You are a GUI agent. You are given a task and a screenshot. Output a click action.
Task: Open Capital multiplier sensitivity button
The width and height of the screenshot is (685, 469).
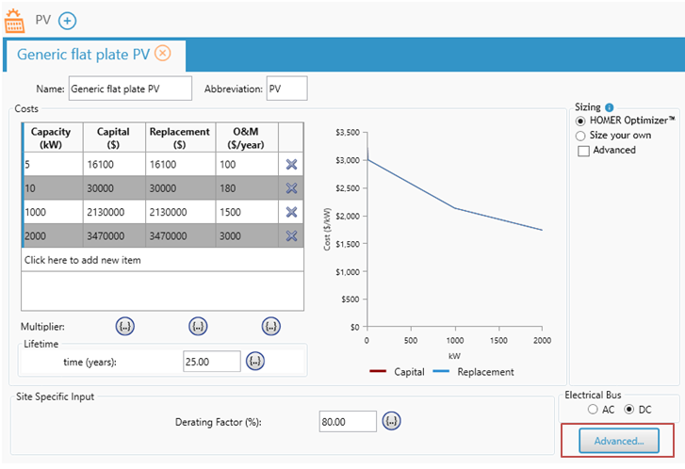(125, 326)
